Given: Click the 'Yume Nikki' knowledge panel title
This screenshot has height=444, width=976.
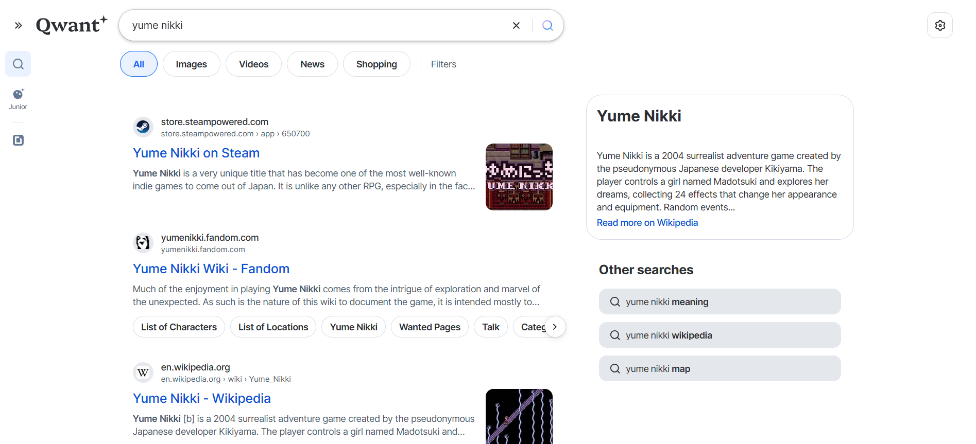Looking at the screenshot, I should pos(639,116).
